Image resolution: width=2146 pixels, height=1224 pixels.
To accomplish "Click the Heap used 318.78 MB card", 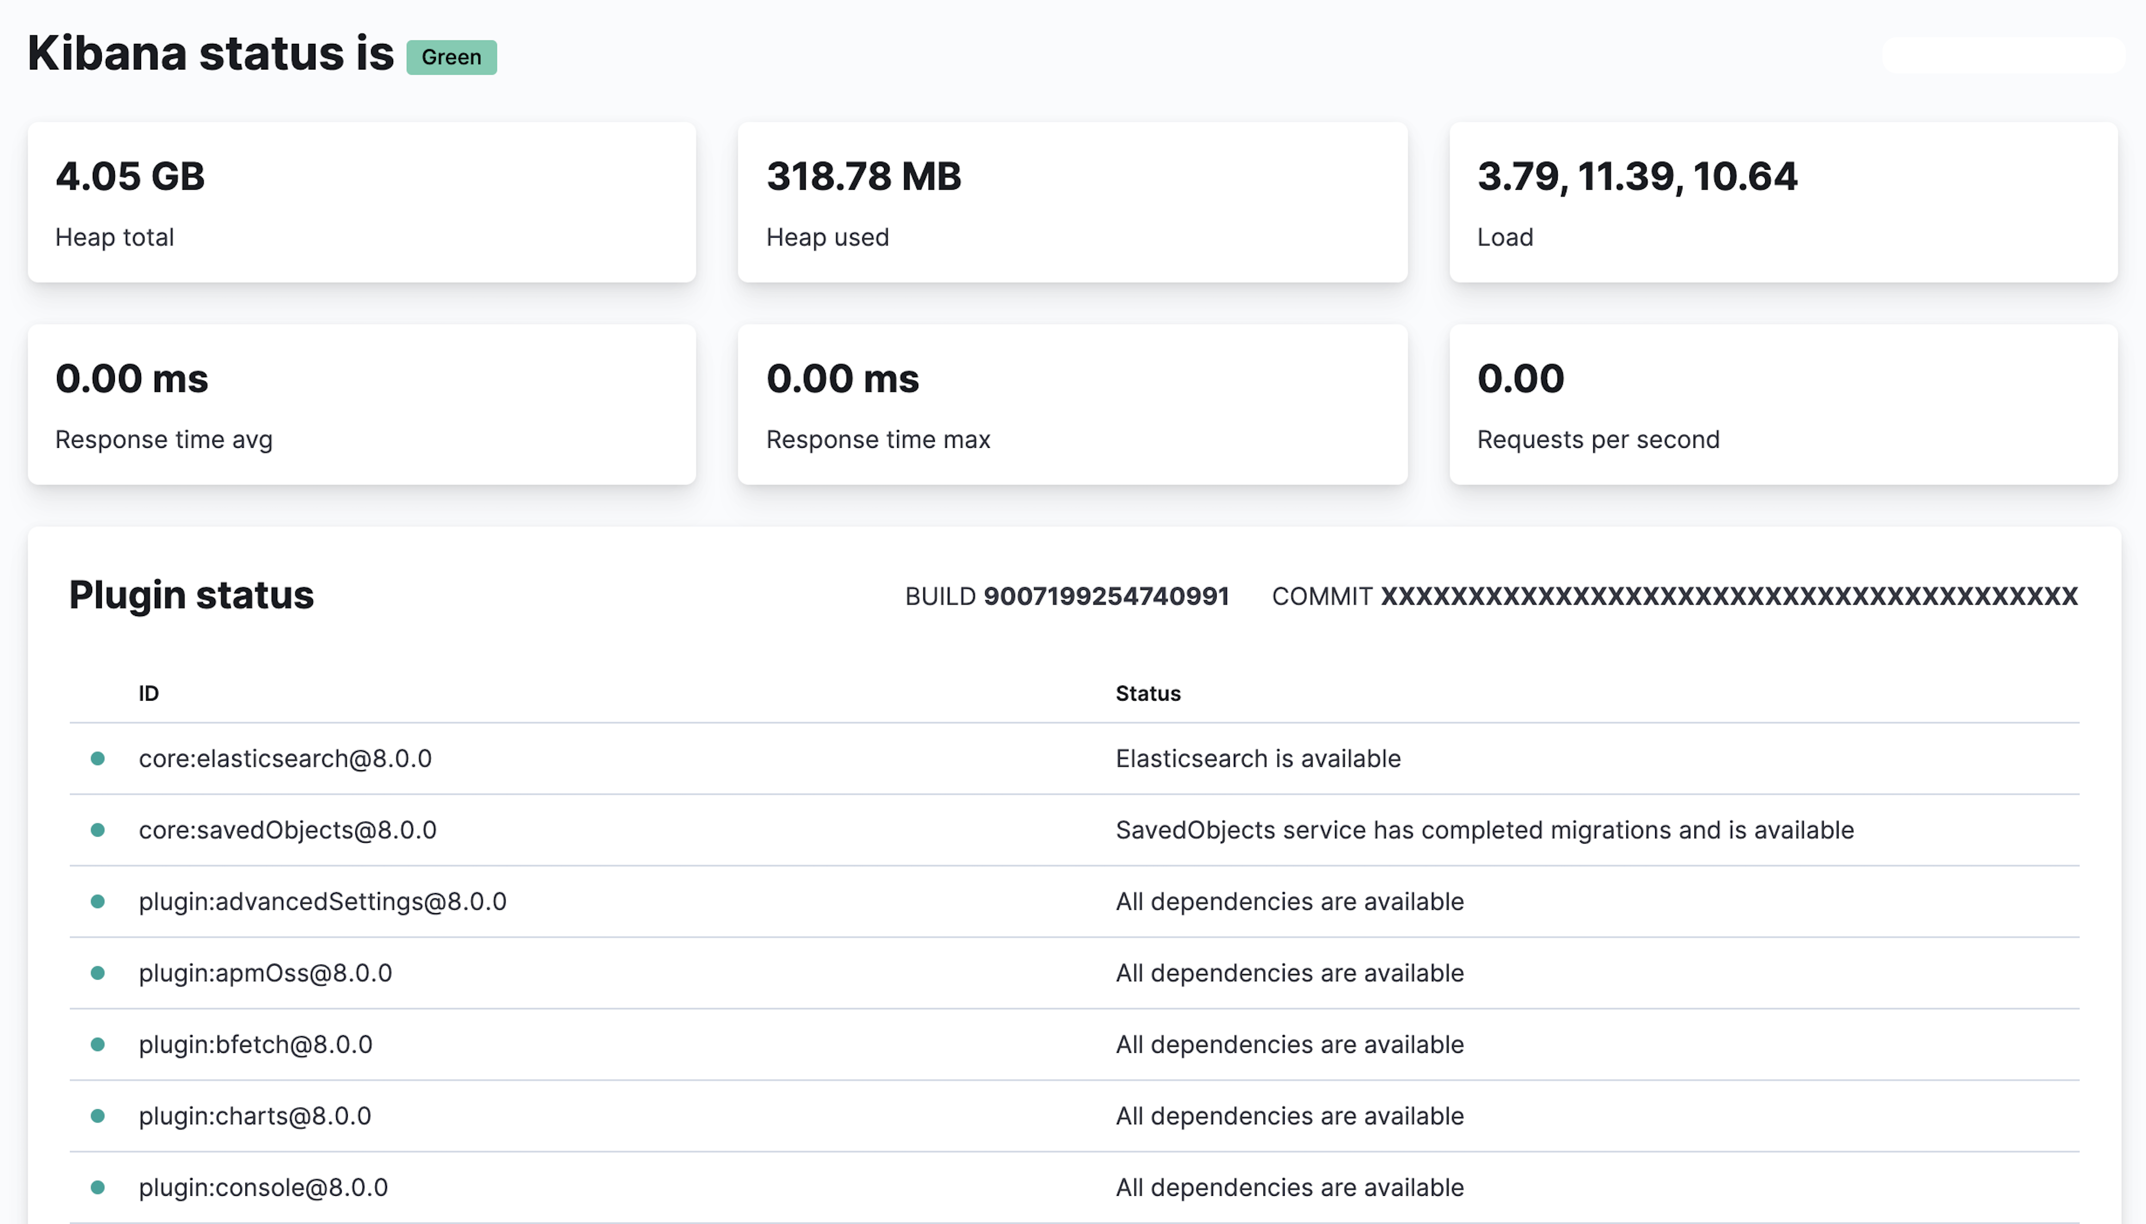I will click(1072, 202).
